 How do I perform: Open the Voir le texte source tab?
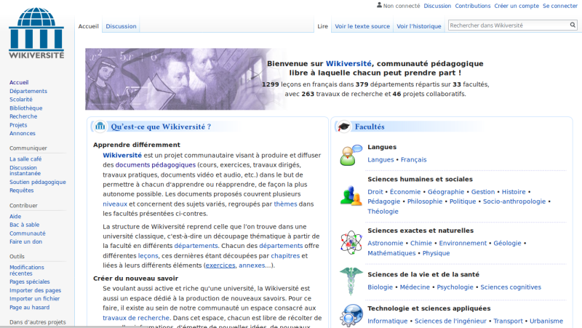click(x=362, y=26)
